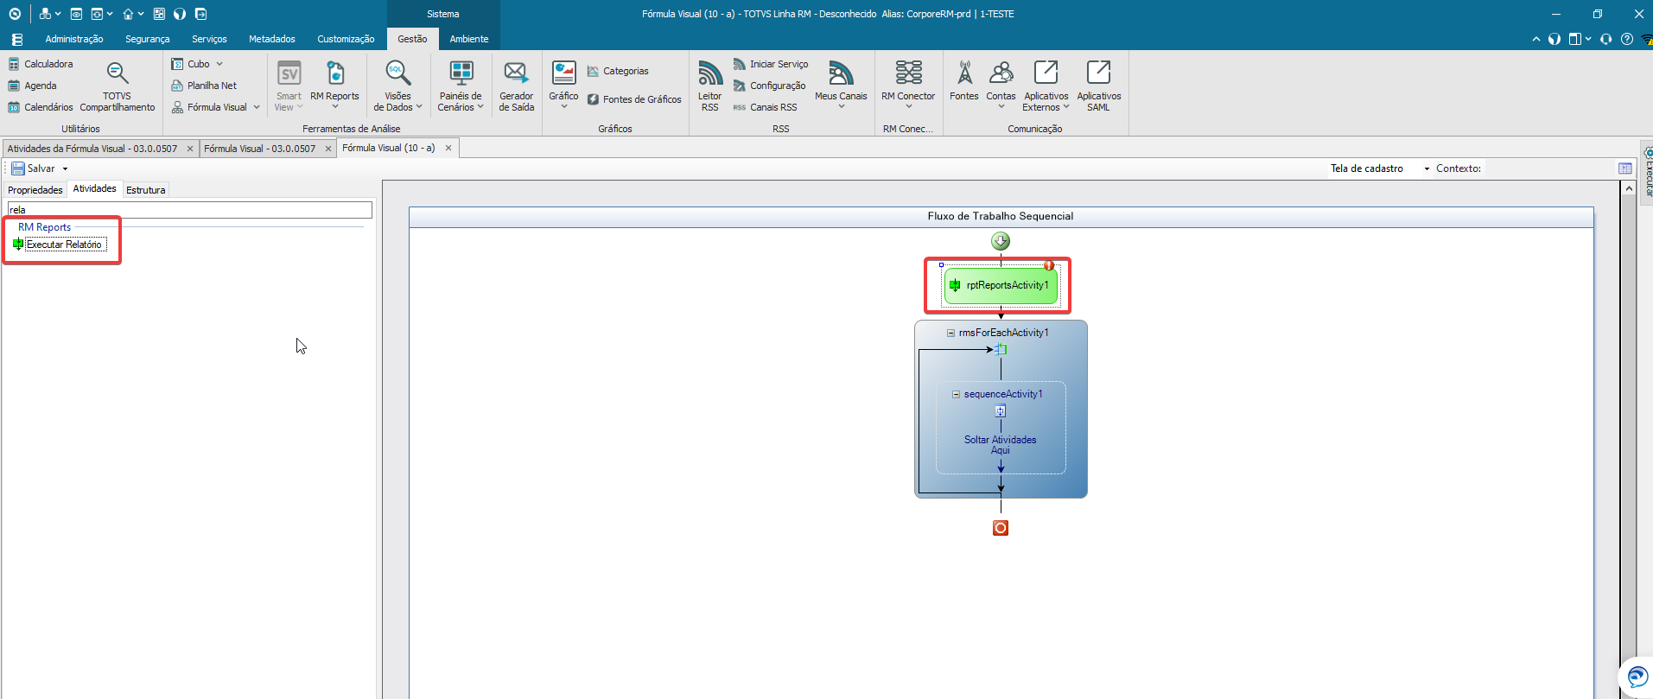1653x699 pixels.
Task: Open the Administração ribbon tab
Action: coord(74,39)
